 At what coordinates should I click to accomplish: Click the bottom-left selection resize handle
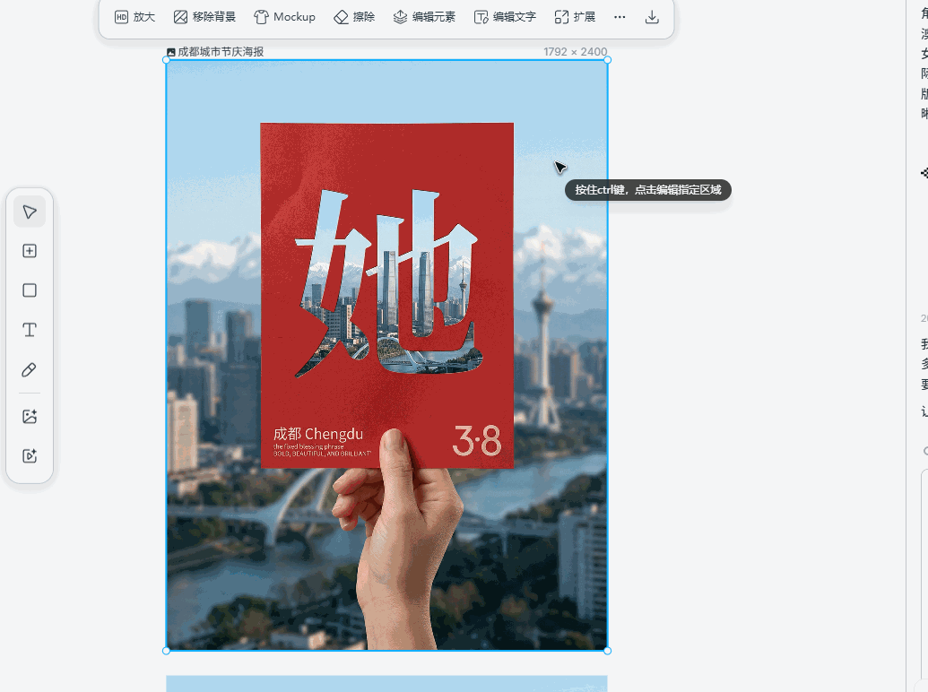pyautogui.click(x=166, y=650)
